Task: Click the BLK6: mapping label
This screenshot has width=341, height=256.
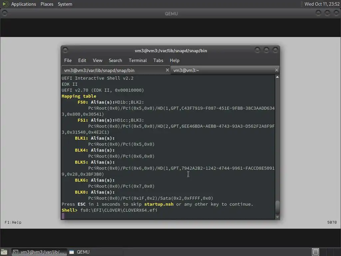Action: 81,180
